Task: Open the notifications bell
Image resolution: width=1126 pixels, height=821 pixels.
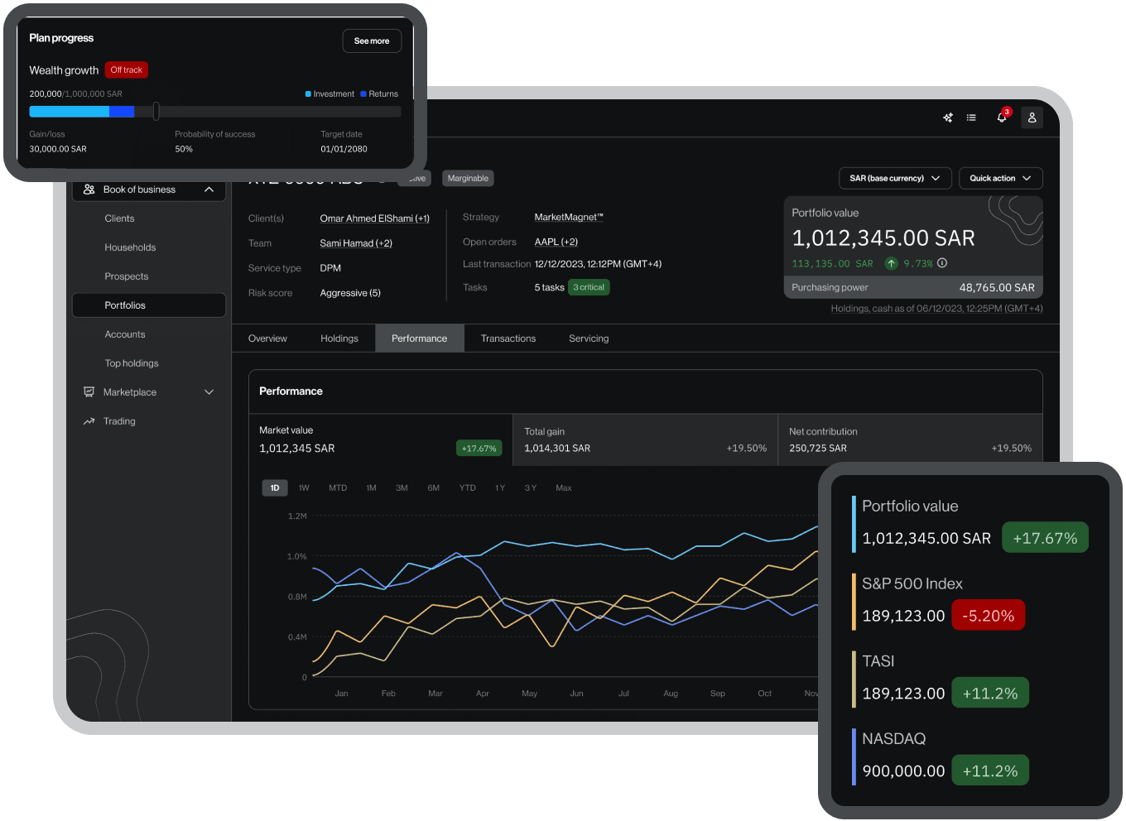Action: point(1002,118)
